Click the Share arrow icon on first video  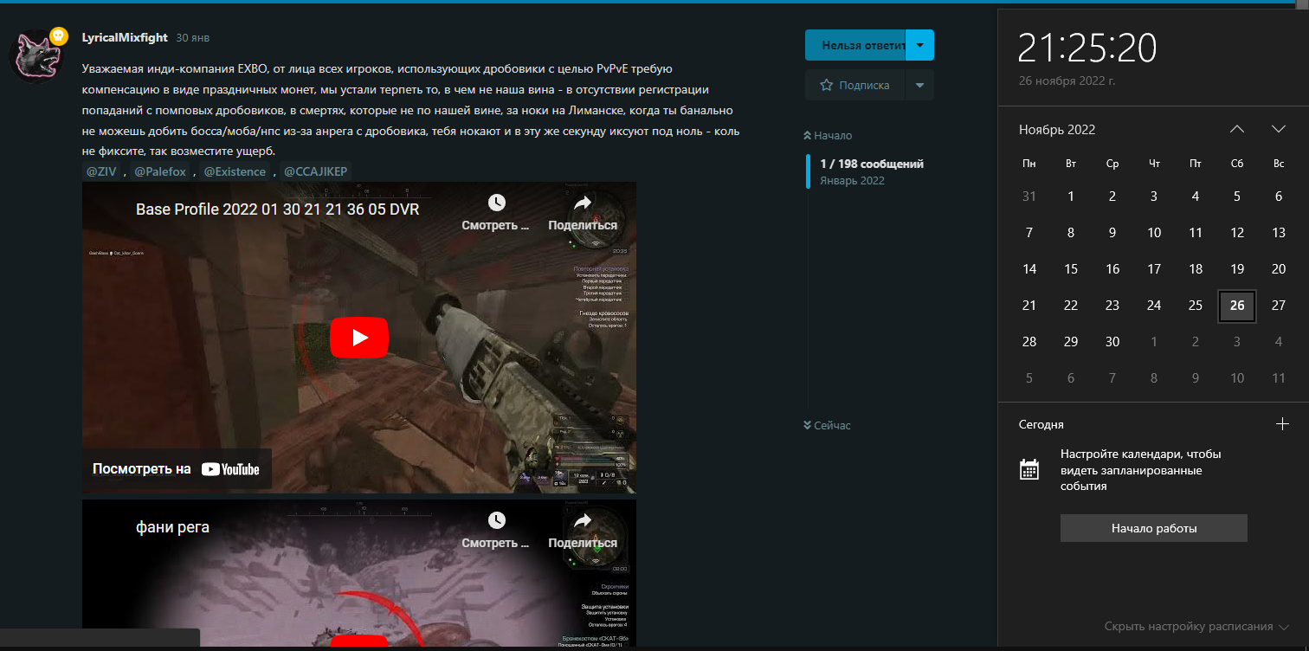(582, 203)
